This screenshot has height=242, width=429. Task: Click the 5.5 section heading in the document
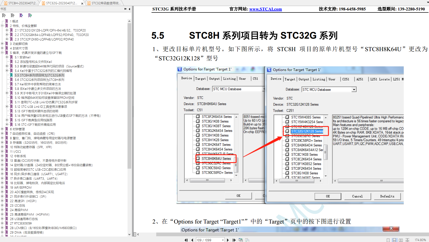point(244,35)
